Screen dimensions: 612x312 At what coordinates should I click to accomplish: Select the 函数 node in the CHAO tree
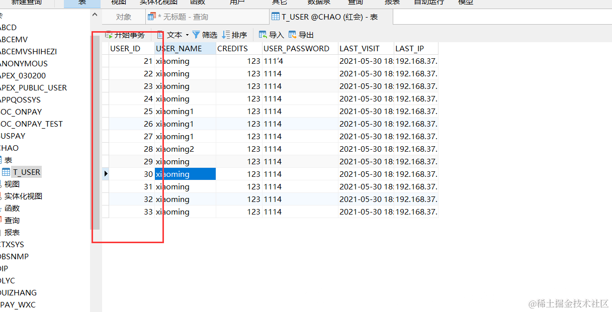pyautogui.click(x=12, y=209)
